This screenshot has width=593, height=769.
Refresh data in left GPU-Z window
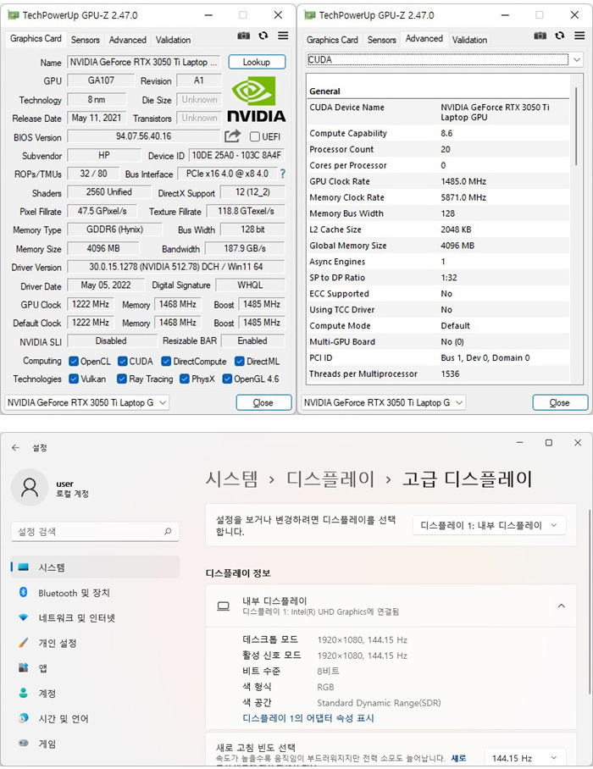coord(263,36)
